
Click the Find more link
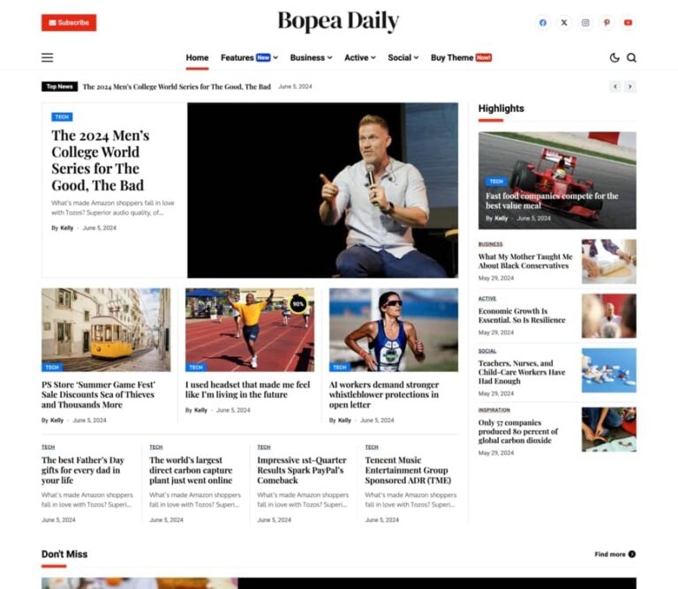614,554
